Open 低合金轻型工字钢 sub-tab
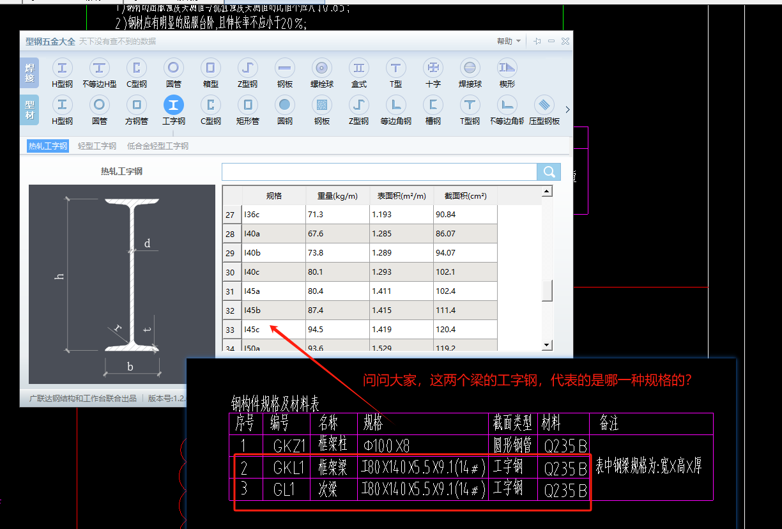The width and height of the screenshot is (782, 529). (158, 146)
